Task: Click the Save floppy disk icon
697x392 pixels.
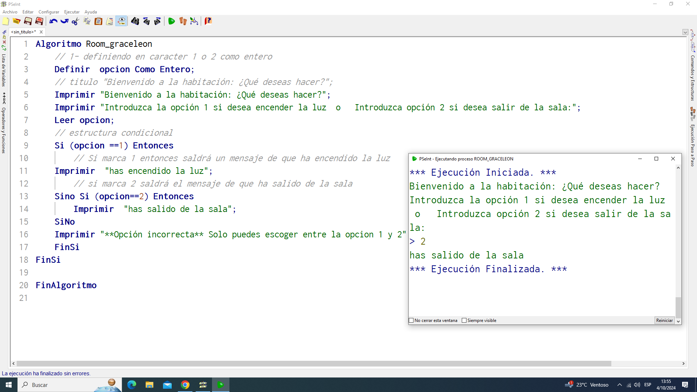Action: click(x=28, y=21)
